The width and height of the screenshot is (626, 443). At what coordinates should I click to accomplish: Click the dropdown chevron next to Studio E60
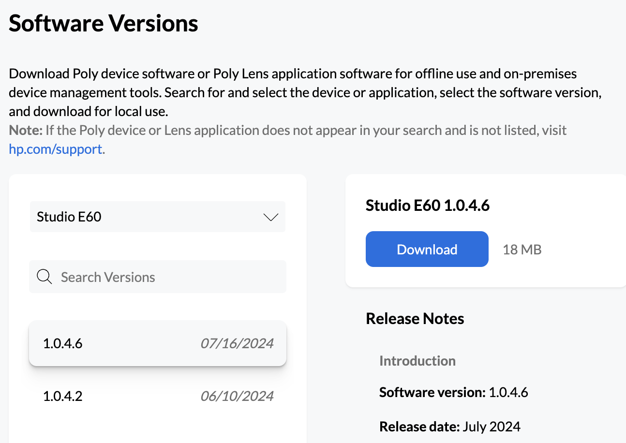click(270, 217)
